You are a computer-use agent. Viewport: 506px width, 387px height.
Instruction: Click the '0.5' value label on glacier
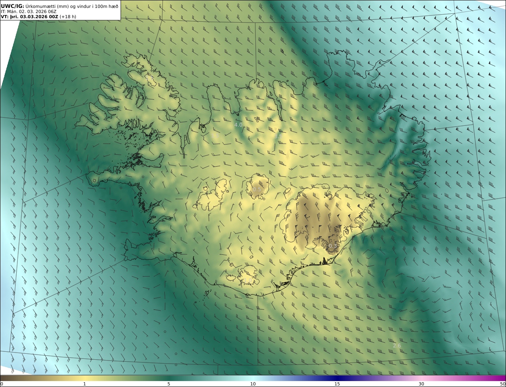coord(257,189)
